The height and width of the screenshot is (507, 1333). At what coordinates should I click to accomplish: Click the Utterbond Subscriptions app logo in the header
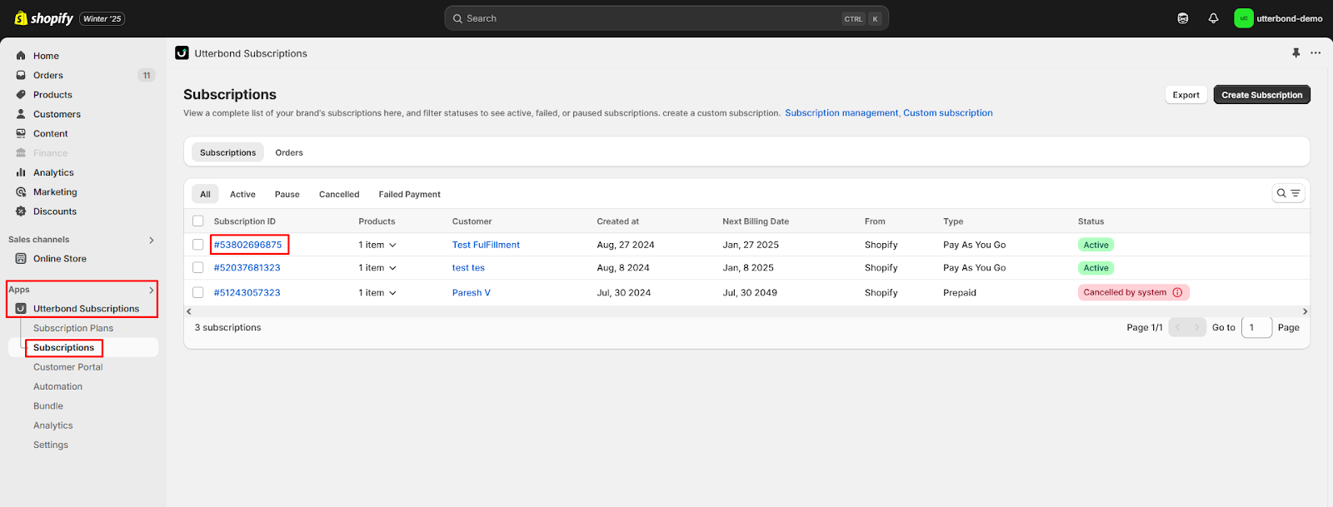click(x=182, y=53)
